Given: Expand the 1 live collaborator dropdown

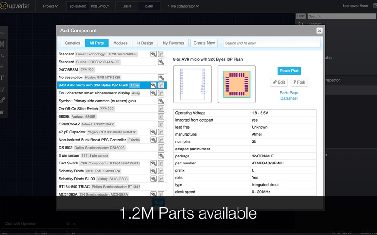Looking at the screenshot, I should [183, 6].
